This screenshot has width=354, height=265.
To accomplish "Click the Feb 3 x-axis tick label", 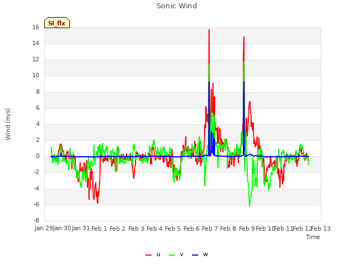I will click(x=136, y=229).
